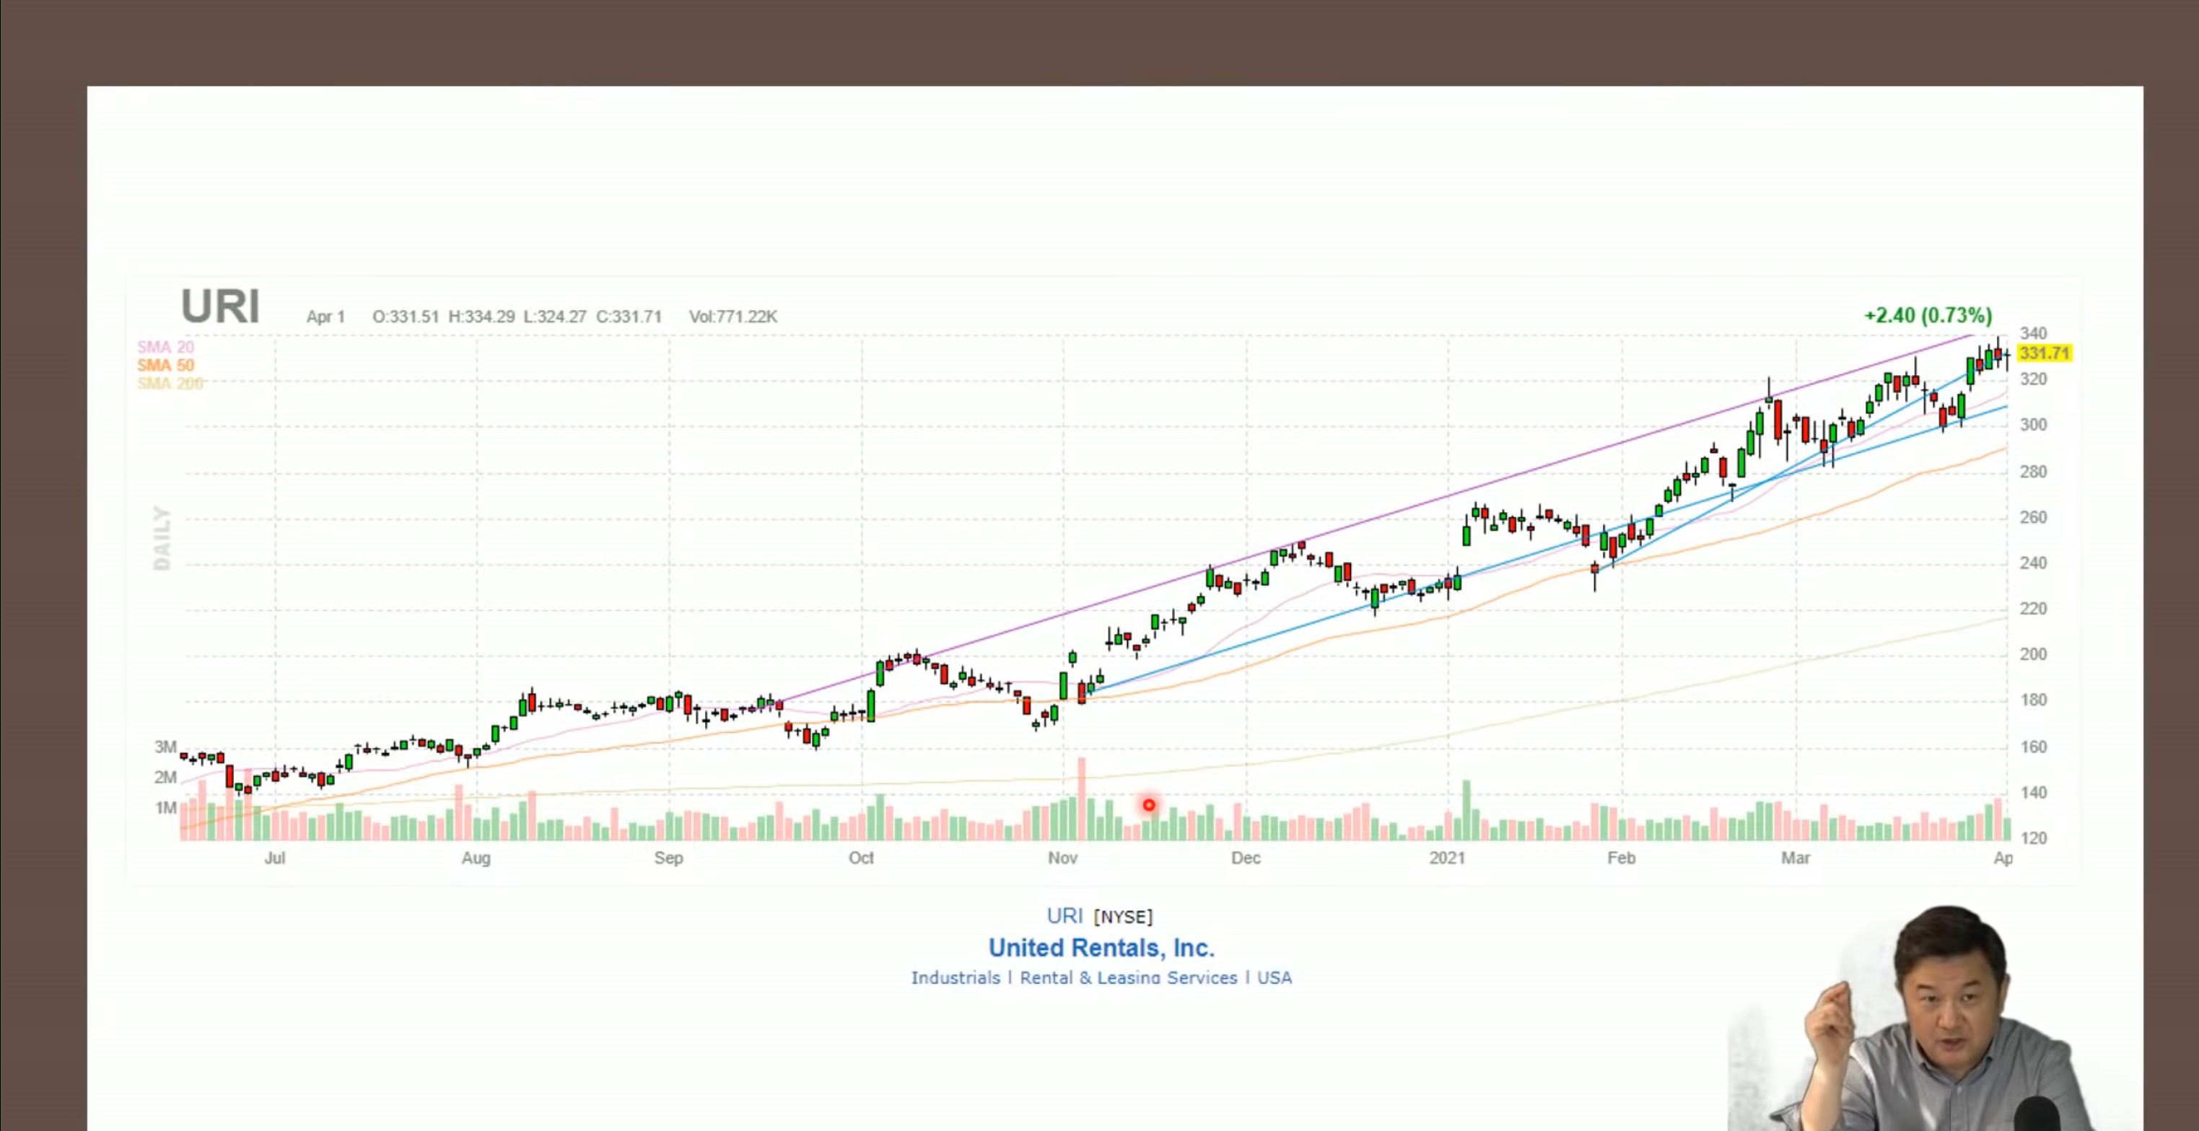Screen dimensions: 2199x1131
Task: Open the United Rentals, Inc. link
Action: click(x=1101, y=948)
